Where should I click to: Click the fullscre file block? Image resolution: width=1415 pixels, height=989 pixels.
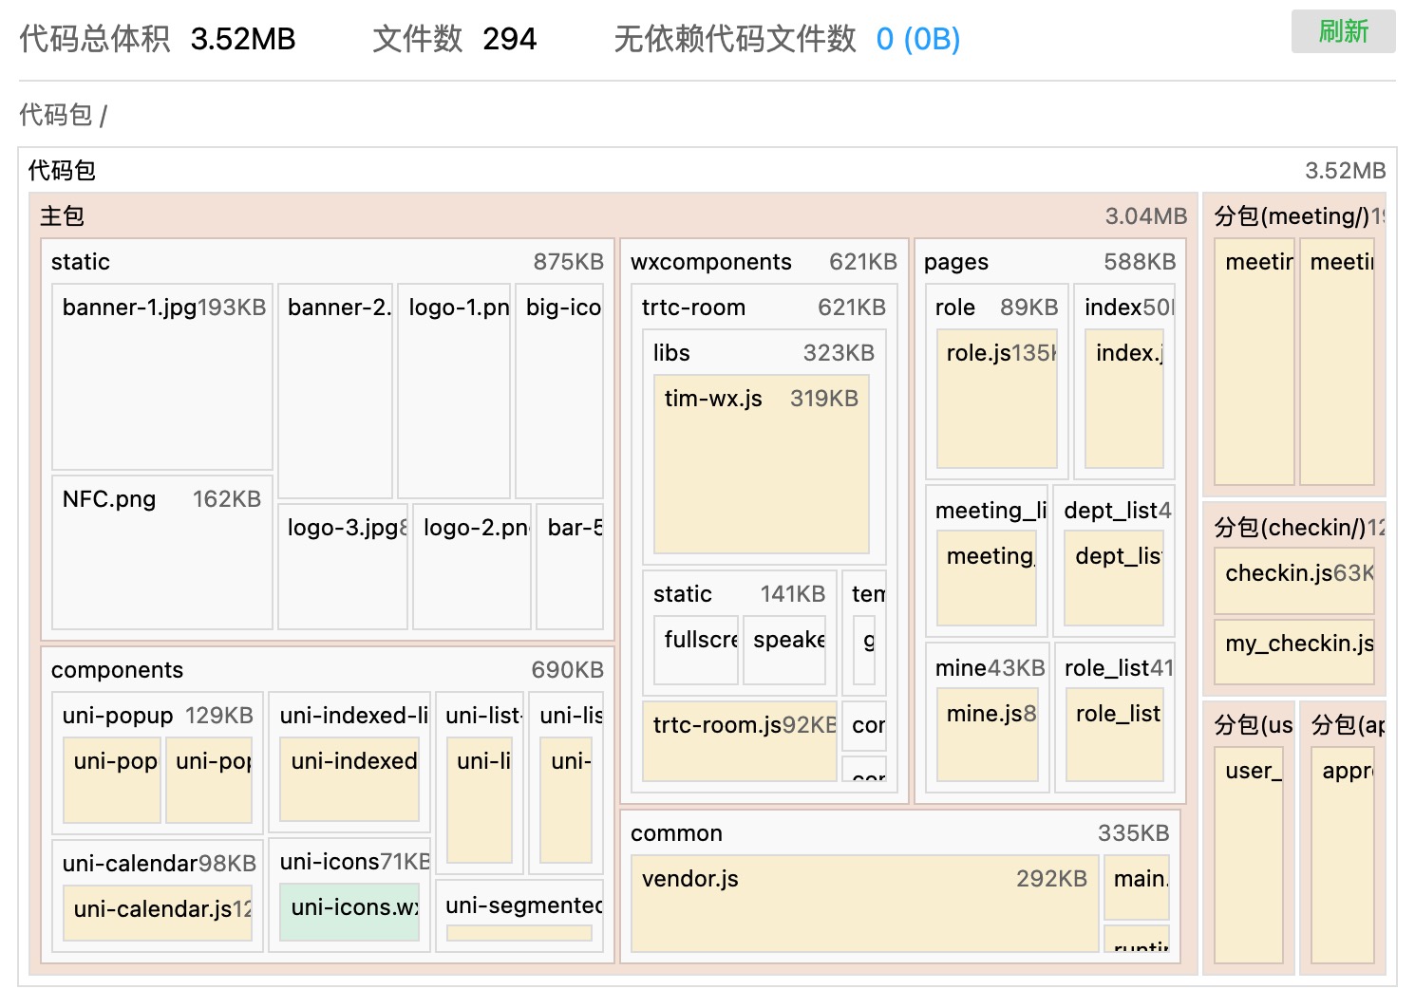[x=696, y=650]
